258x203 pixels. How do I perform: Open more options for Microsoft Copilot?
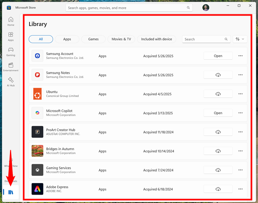tap(240, 113)
